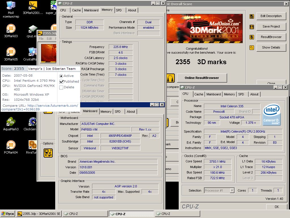Click the Memory Size 1024 MBytes value

point(89,28)
